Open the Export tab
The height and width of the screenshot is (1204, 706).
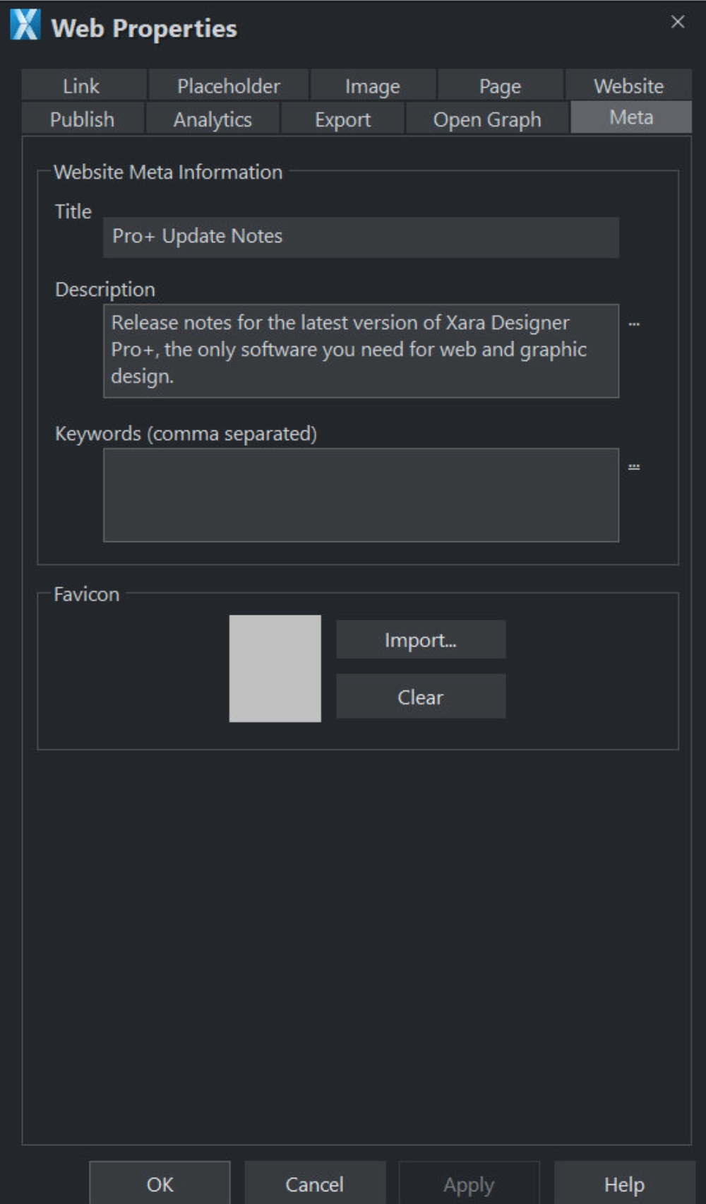point(342,119)
